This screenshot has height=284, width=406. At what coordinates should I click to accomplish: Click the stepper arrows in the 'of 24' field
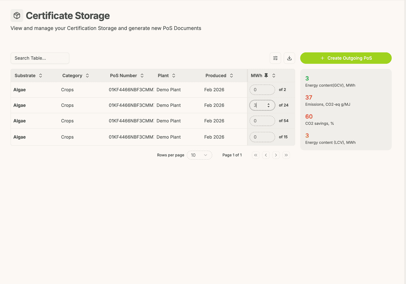269,105
